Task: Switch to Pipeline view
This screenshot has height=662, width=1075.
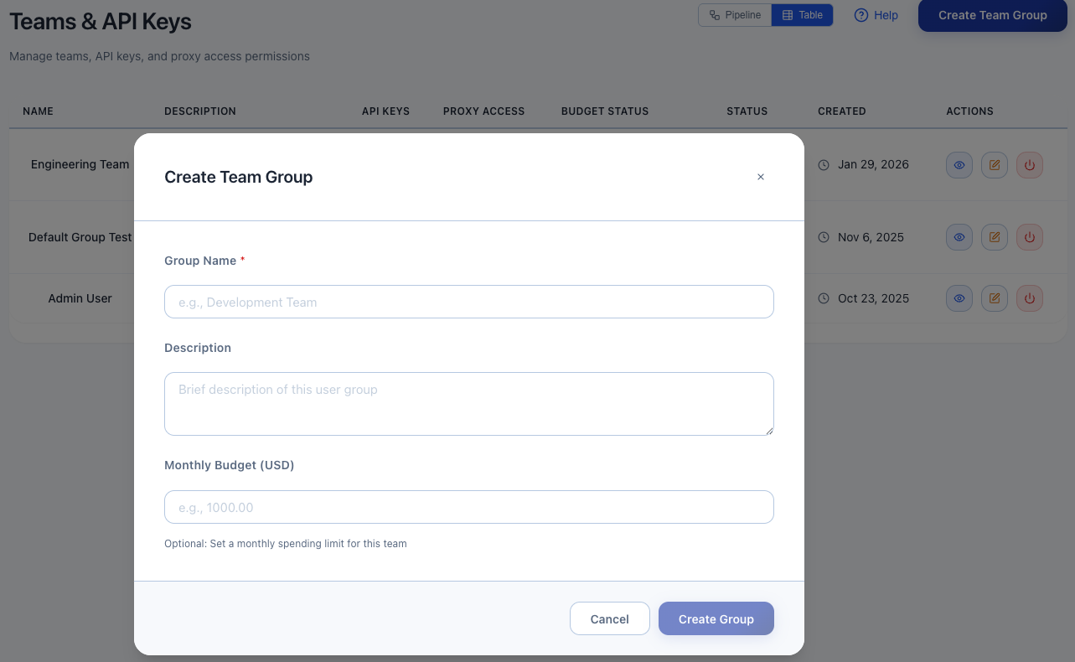Action: (x=734, y=14)
